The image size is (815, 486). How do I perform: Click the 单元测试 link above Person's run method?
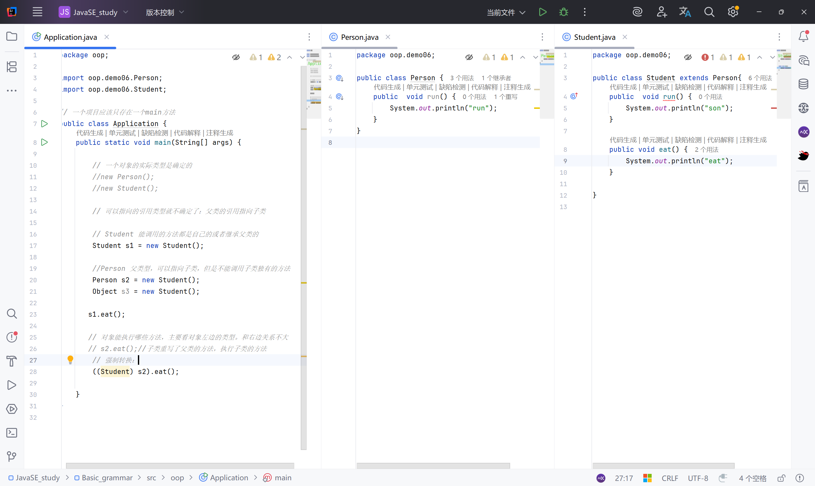click(x=419, y=87)
